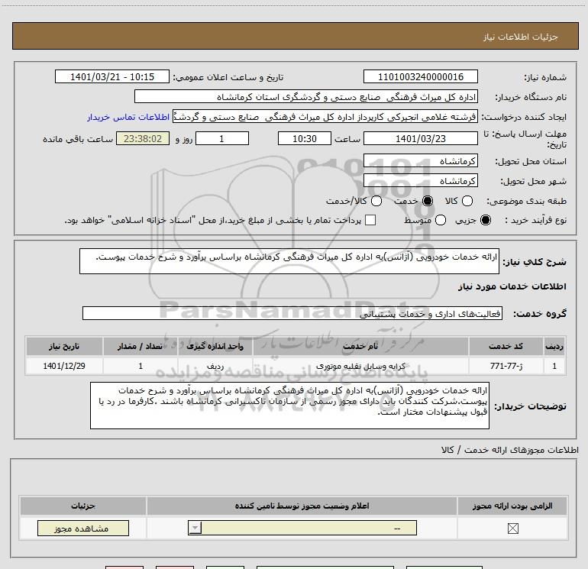Click service name کرایه وسایل نقلیه موتوری
588x569 pixels.
click(x=360, y=366)
